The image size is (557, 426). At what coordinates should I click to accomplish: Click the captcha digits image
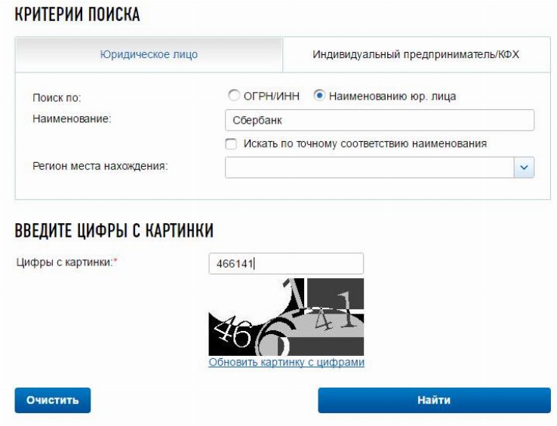(286, 317)
